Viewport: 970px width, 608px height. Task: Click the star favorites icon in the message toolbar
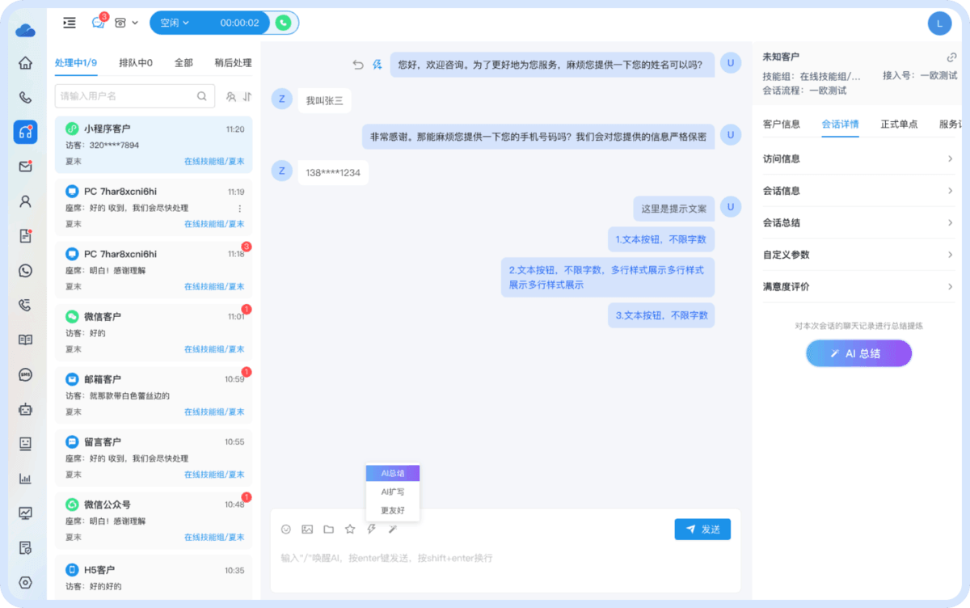click(x=350, y=530)
